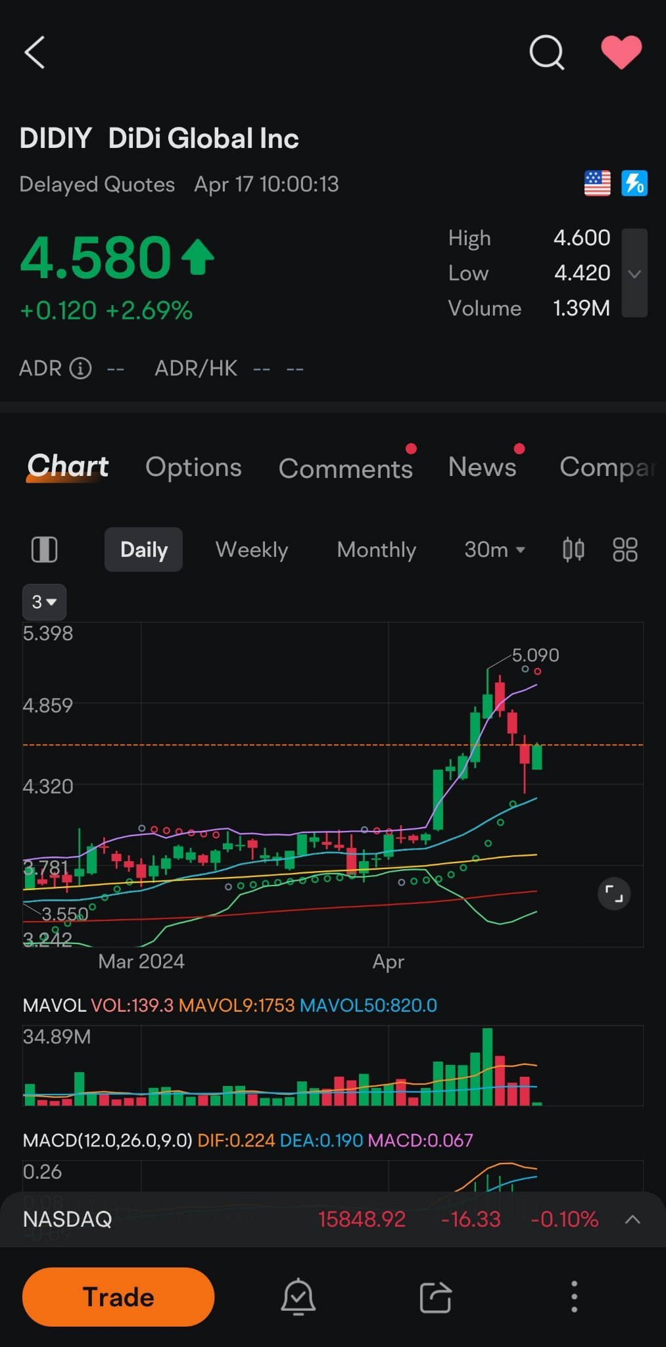Open the four-square indicators grid icon
Image resolution: width=666 pixels, height=1347 pixels.
click(625, 550)
